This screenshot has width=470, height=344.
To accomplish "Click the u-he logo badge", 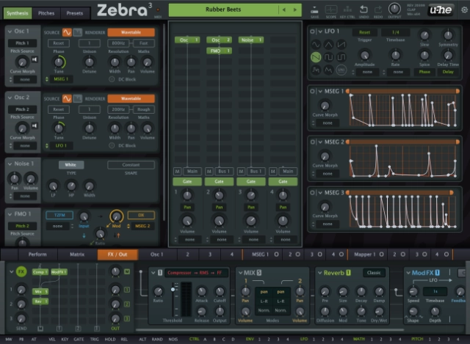I will pyautogui.click(x=441, y=10).
